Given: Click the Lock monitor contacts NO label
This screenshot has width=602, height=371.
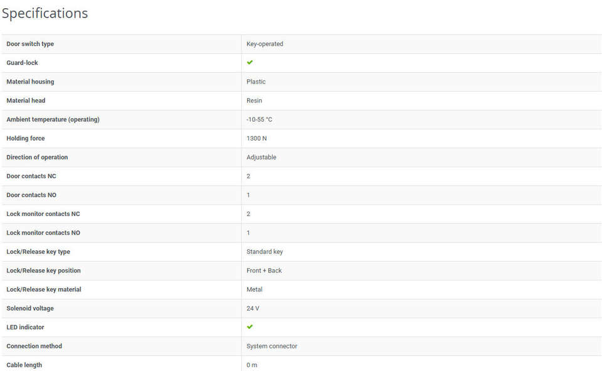Looking at the screenshot, I should tap(43, 233).
